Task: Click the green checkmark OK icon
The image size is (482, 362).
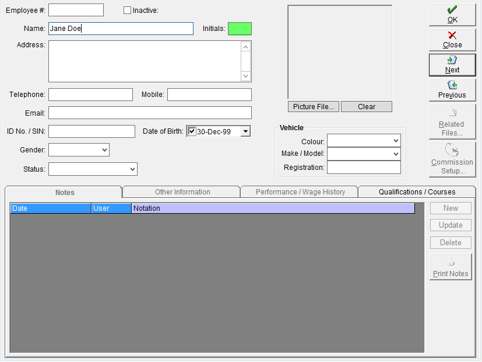Action: click(452, 10)
